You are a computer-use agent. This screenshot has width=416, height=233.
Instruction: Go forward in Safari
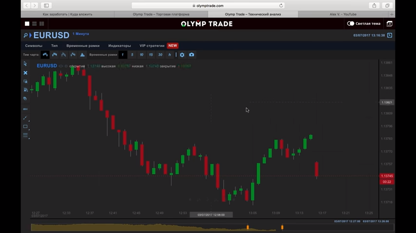35,5
